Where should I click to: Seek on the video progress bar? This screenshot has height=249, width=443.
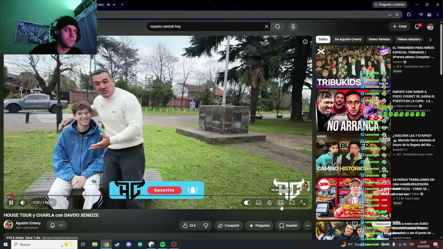(158, 196)
